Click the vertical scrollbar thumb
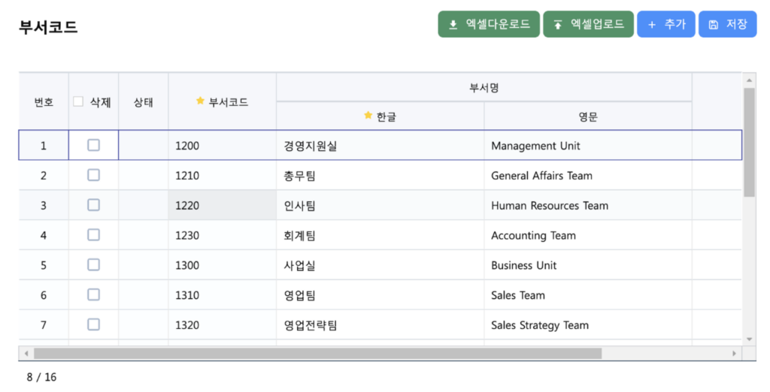The height and width of the screenshot is (392, 770). coord(749,143)
